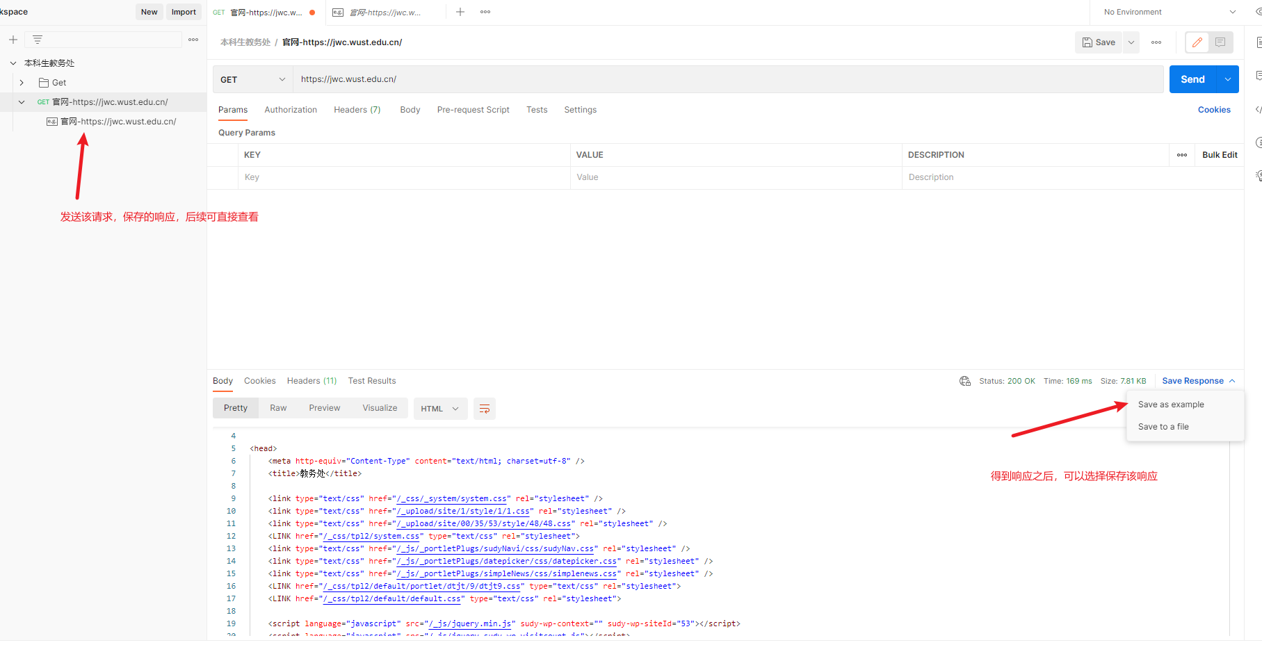The width and height of the screenshot is (1262, 645).
Task: Open the HTML format dropdown
Action: coord(440,409)
